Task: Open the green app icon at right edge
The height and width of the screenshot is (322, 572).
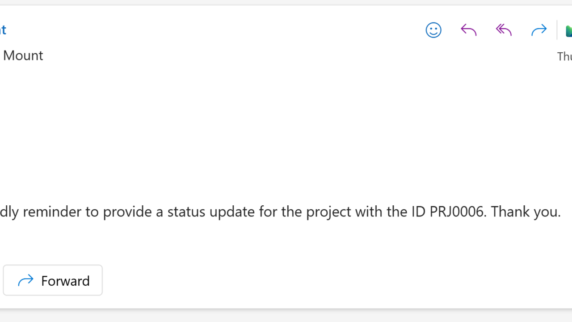Action: click(569, 31)
